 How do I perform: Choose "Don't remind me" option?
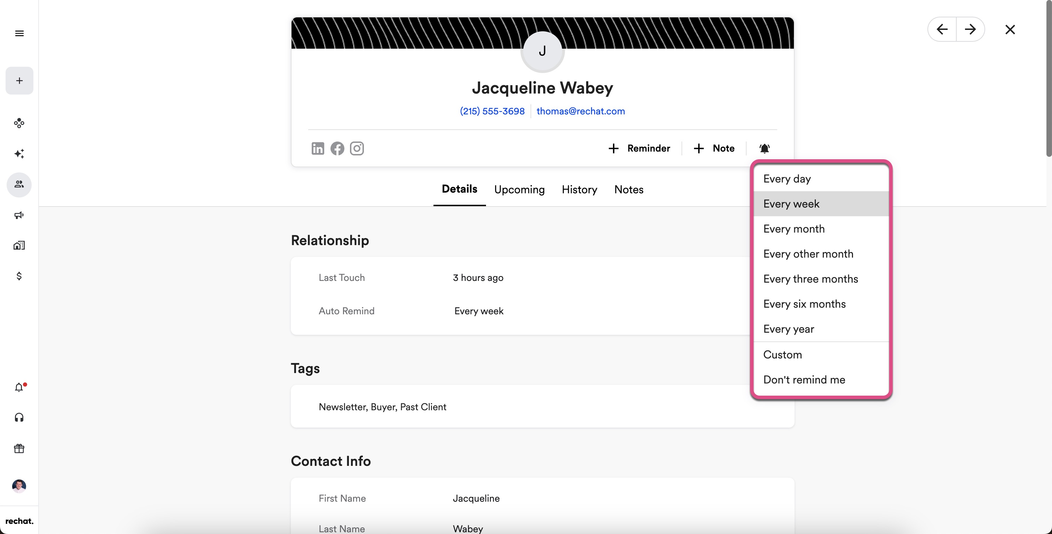[804, 380]
